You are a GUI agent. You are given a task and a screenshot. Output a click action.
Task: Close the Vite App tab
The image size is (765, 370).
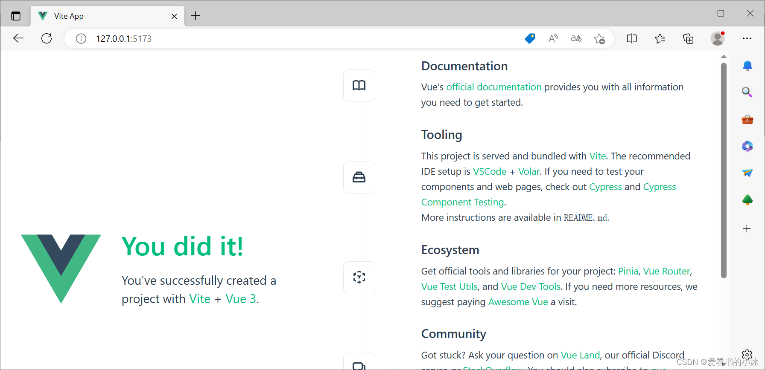174,16
